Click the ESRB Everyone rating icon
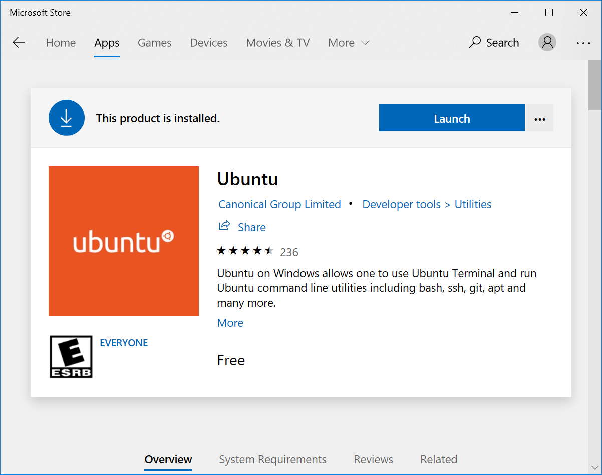The width and height of the screenshot is (602, 475). coord(71,356)
